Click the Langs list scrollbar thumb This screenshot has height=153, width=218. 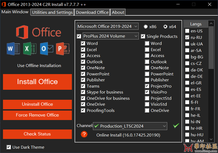pyautogui.click(x=211, y=47)
